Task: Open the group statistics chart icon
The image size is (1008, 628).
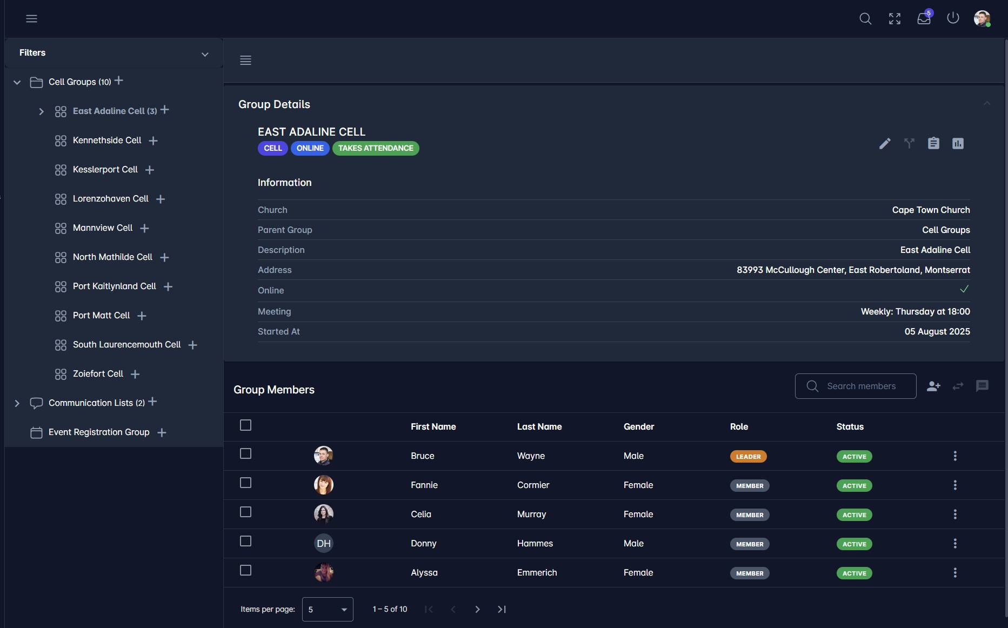Action: coord(958,143)
